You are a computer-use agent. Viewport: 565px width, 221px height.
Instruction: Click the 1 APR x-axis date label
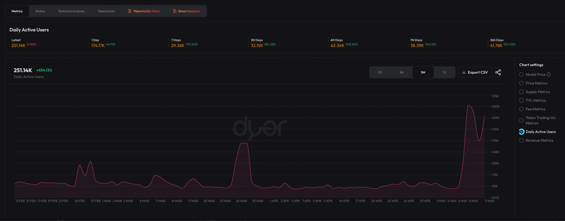click(x=274, y=201)
